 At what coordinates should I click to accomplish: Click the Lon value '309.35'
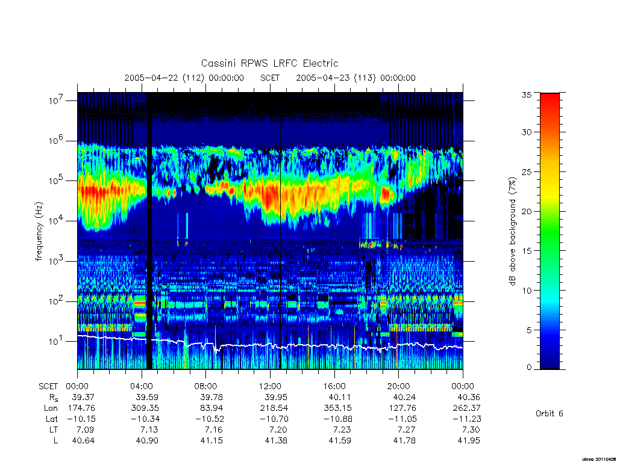tap(145, 408)
